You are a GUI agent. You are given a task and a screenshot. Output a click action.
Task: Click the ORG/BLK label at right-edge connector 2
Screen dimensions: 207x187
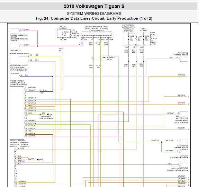pos(182,95)
